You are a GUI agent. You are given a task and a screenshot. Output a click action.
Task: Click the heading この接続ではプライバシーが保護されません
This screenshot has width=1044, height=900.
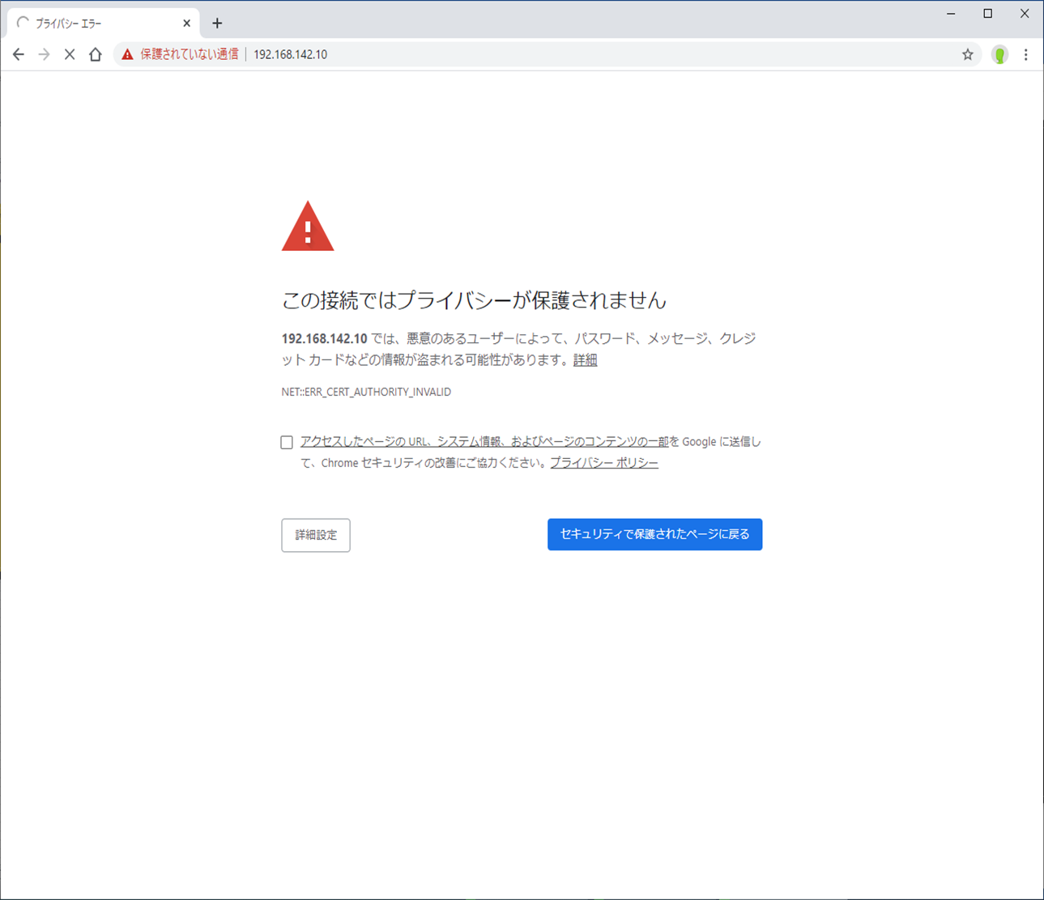tap(474, 300)
